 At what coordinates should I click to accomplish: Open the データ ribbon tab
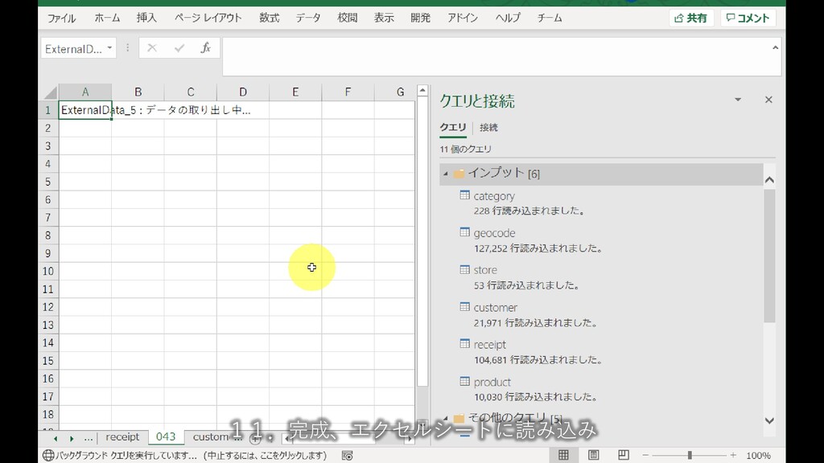[x=307, y=18]
